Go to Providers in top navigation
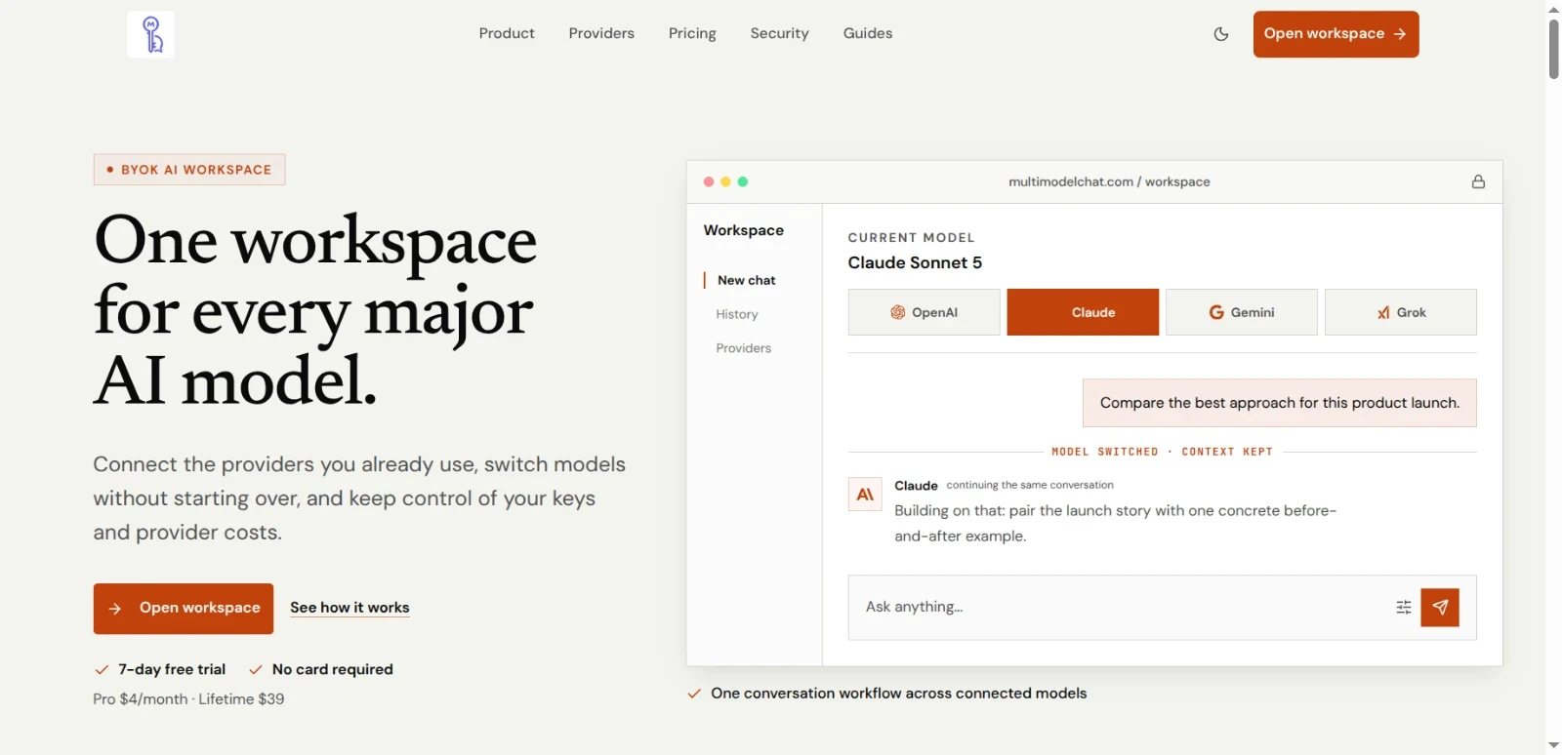 601,33
